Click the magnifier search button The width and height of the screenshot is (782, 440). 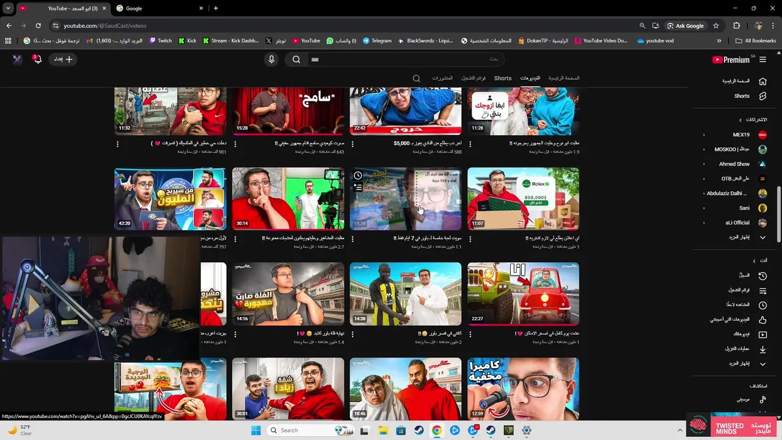coord(296,59)
